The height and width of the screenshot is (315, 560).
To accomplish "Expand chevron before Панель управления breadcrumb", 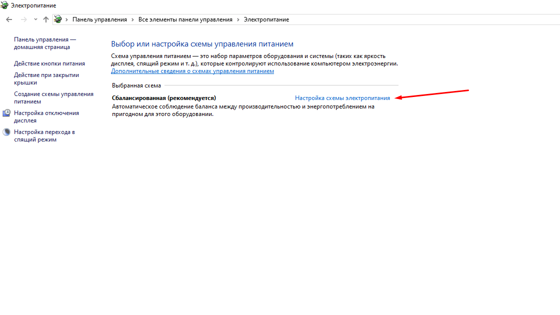I will tap(67, 19).
